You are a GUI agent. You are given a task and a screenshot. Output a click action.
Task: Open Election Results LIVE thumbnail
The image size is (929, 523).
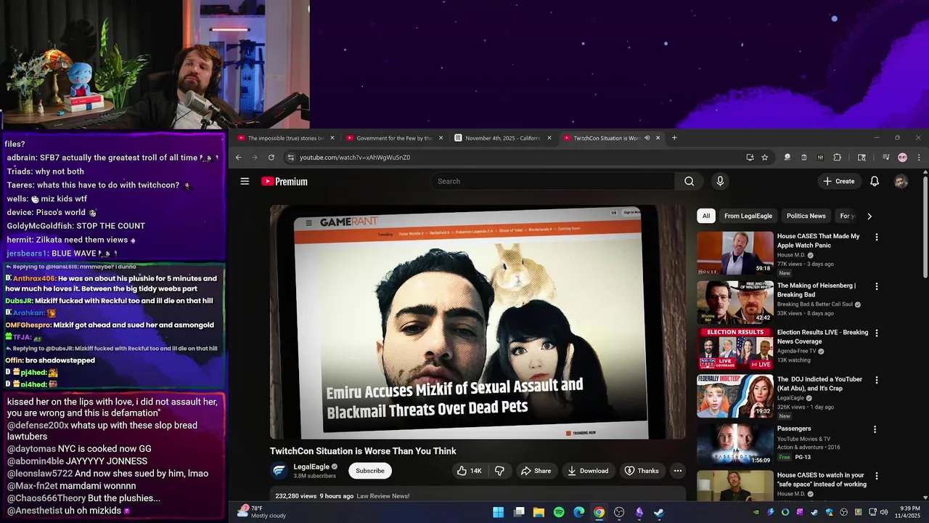coord(735,349)
